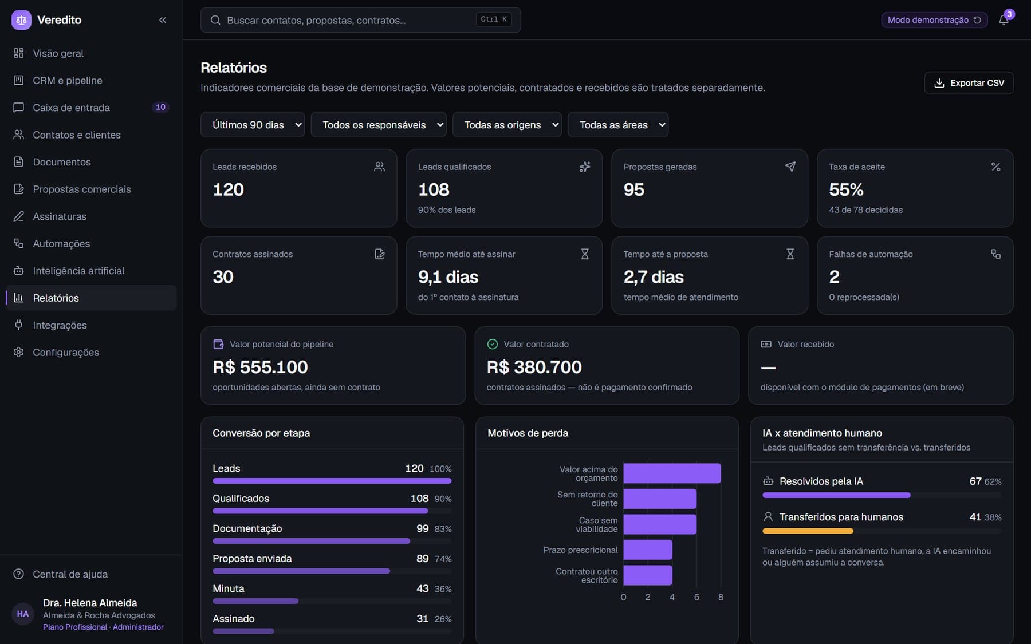The width and height of the screenshot is (1031, 644).
Task: Click paper plane icon on Propostas geradas card
Action: pyautogui.click(x=790, y=167)
